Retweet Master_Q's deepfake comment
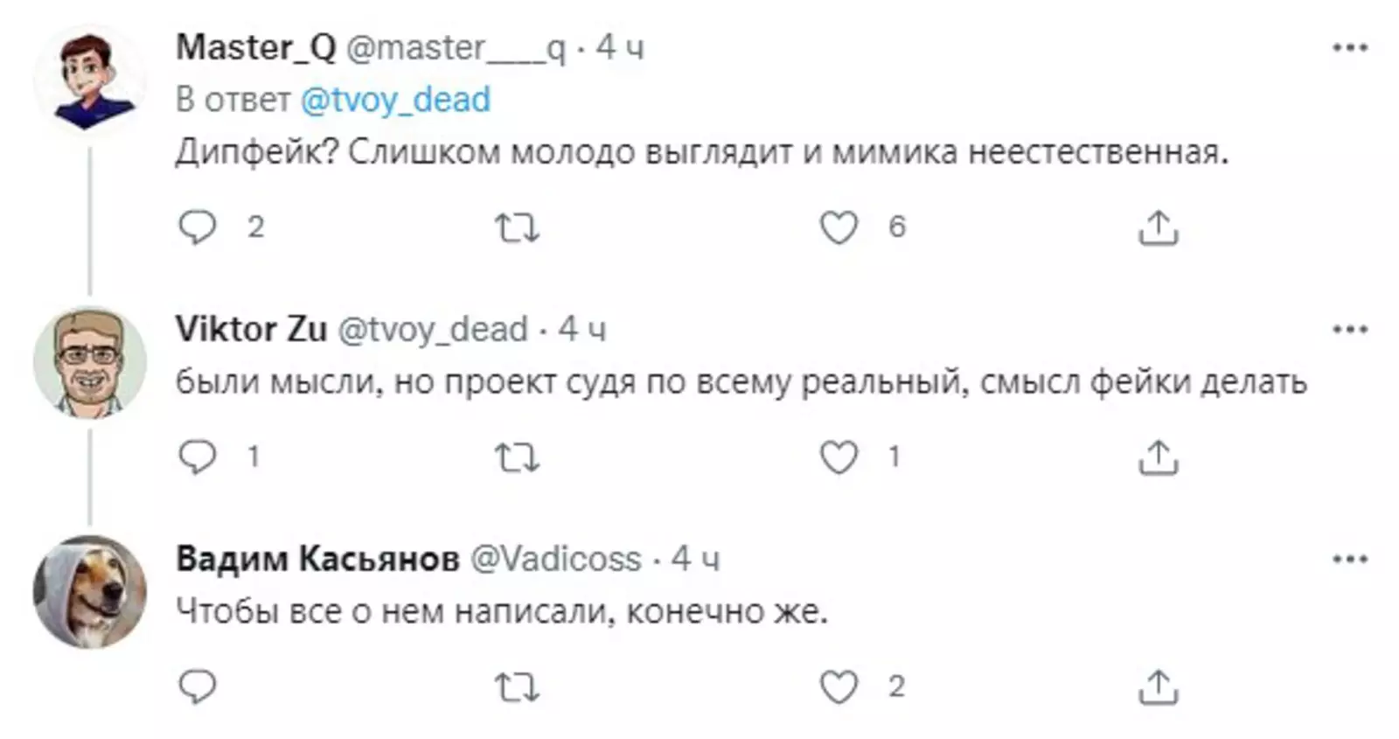The width and height of the screenshot is (1399, 739). click(517, 228)
